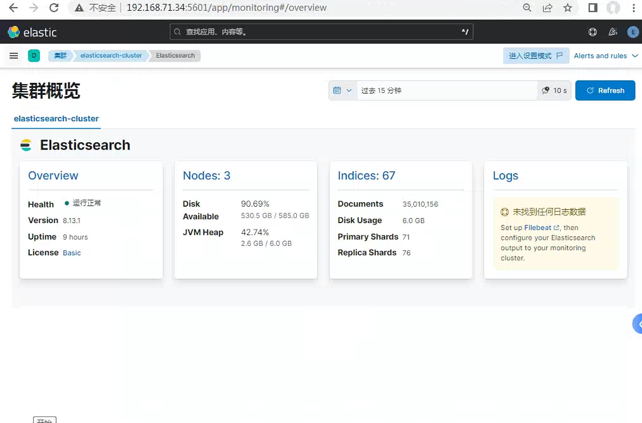
Task: Open the browser three-dot menu
Action: [x=634, y=8]
